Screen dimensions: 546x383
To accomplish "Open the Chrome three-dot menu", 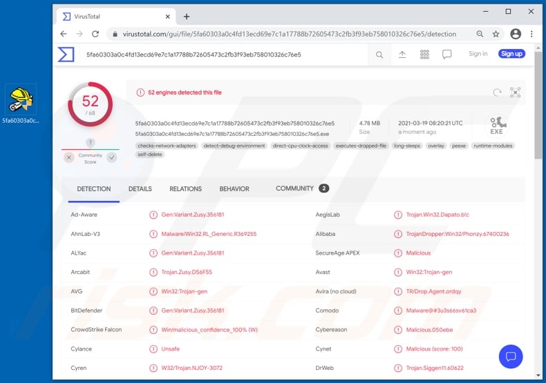I will [531, 34].
